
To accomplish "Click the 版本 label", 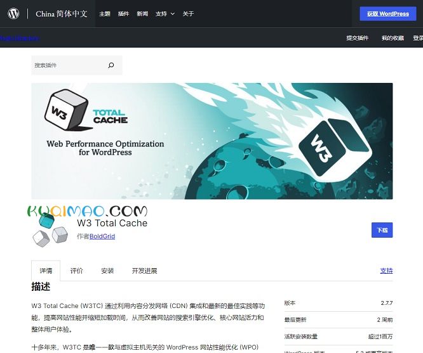I will [x=290, y=303].
